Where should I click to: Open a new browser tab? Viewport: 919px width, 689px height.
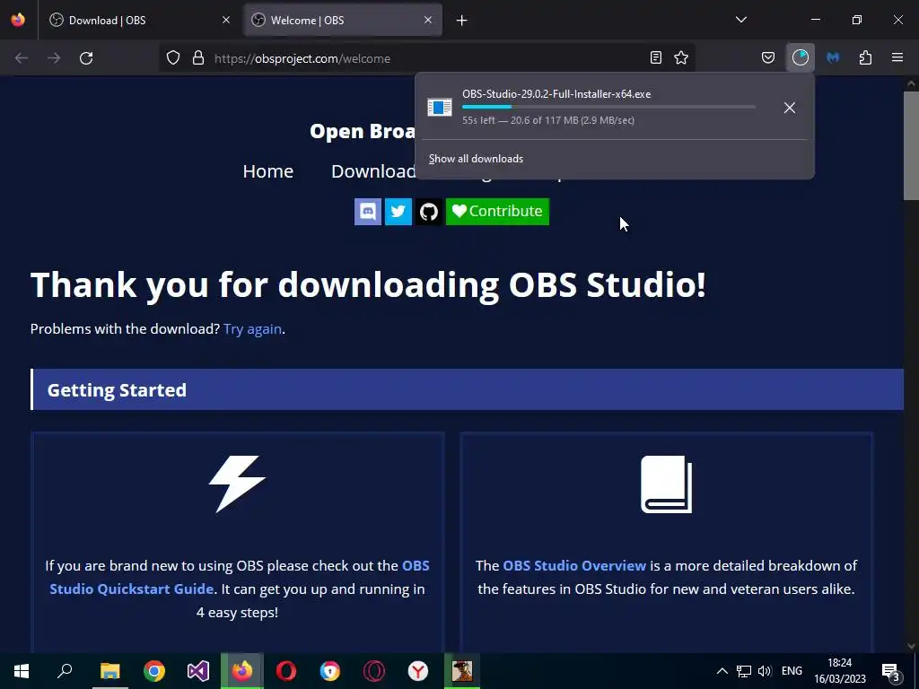[462, 21]
